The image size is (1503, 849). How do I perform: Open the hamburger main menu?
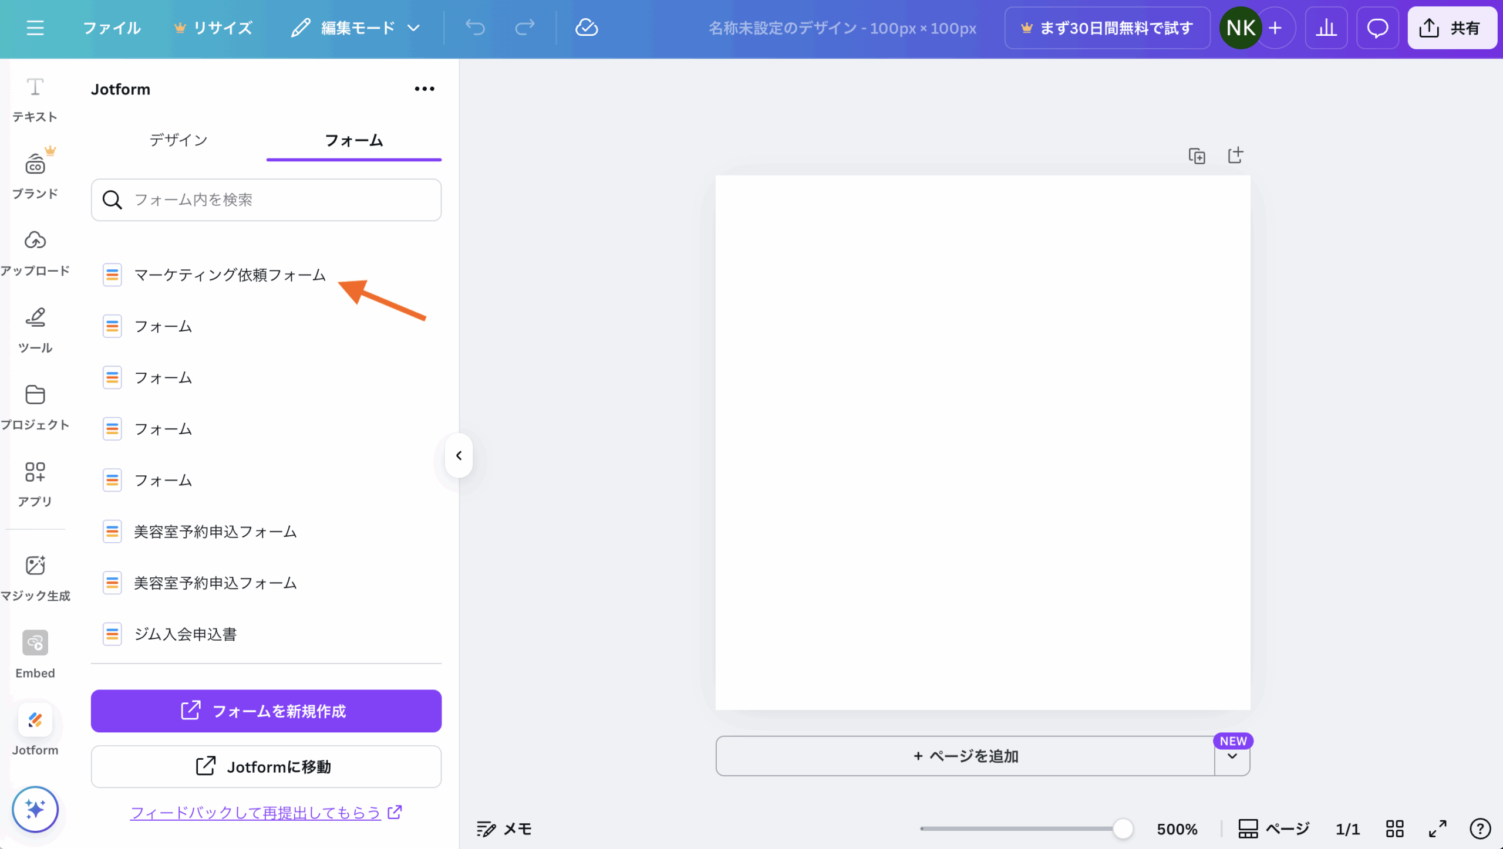[35, 28]
